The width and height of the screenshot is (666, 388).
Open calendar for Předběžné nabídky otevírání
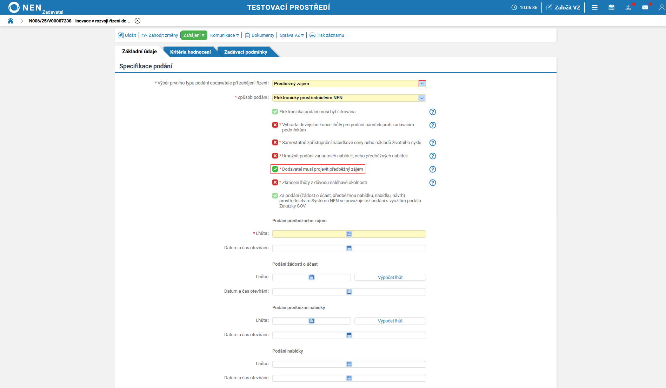[349, 335]
